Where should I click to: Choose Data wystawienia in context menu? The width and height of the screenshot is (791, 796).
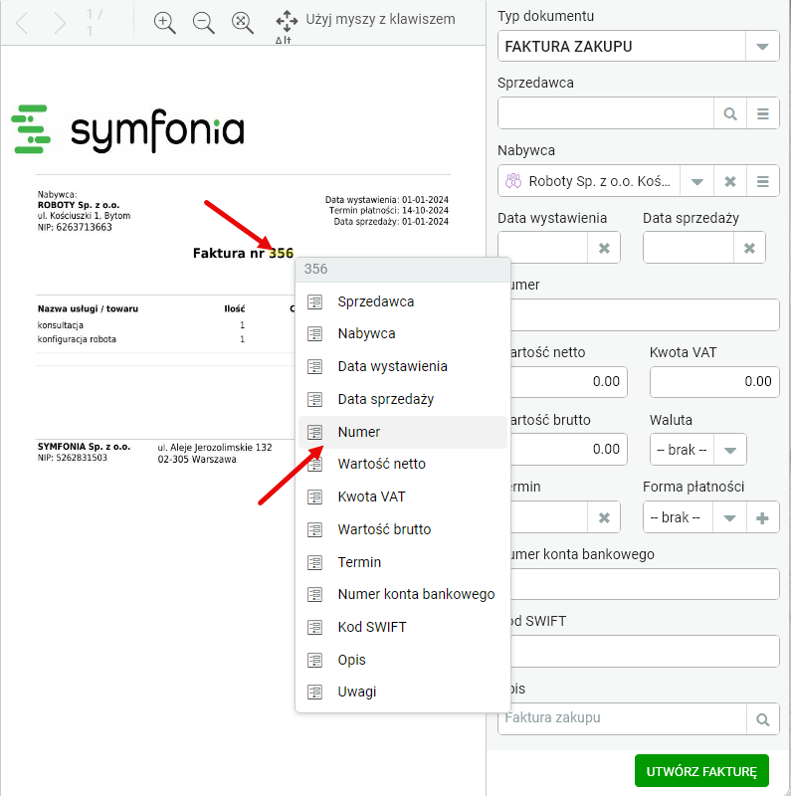pos(403,366)
